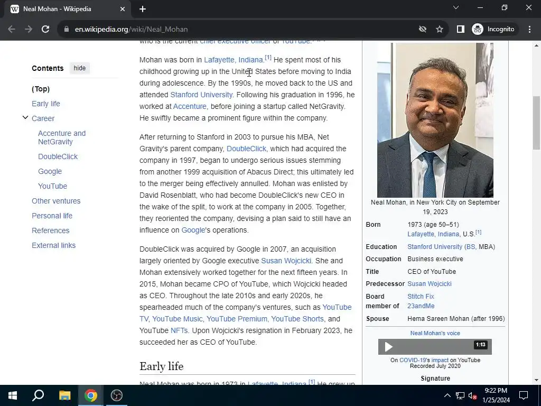The width and height of the screenshot is (541, 406).
Task: Open the Google link in the paragraph
Action: 193,230
